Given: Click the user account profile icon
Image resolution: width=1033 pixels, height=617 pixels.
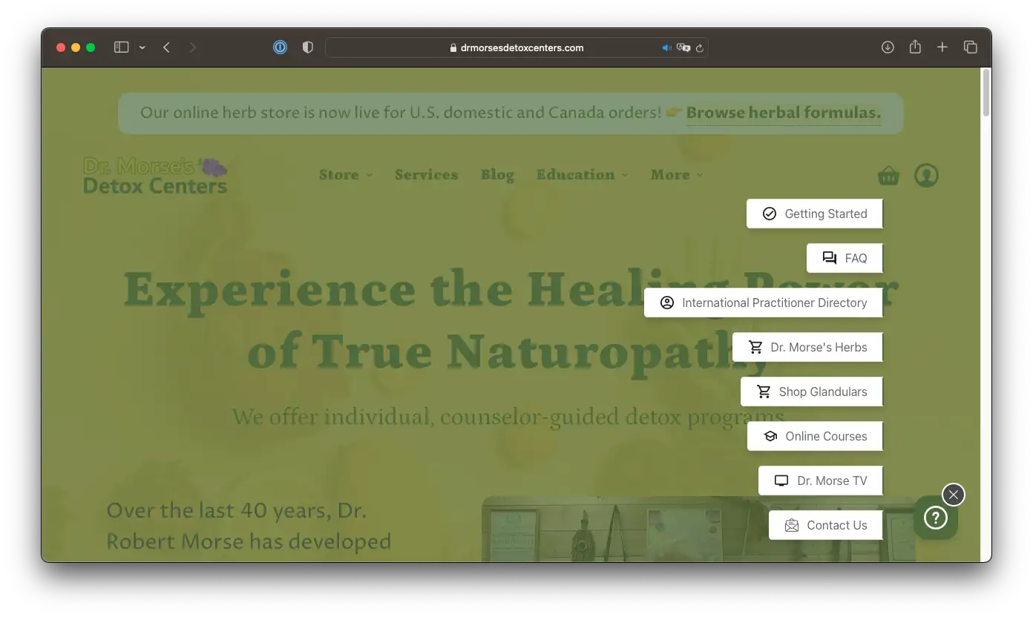Looking at the screenshot, I should 926,176.
